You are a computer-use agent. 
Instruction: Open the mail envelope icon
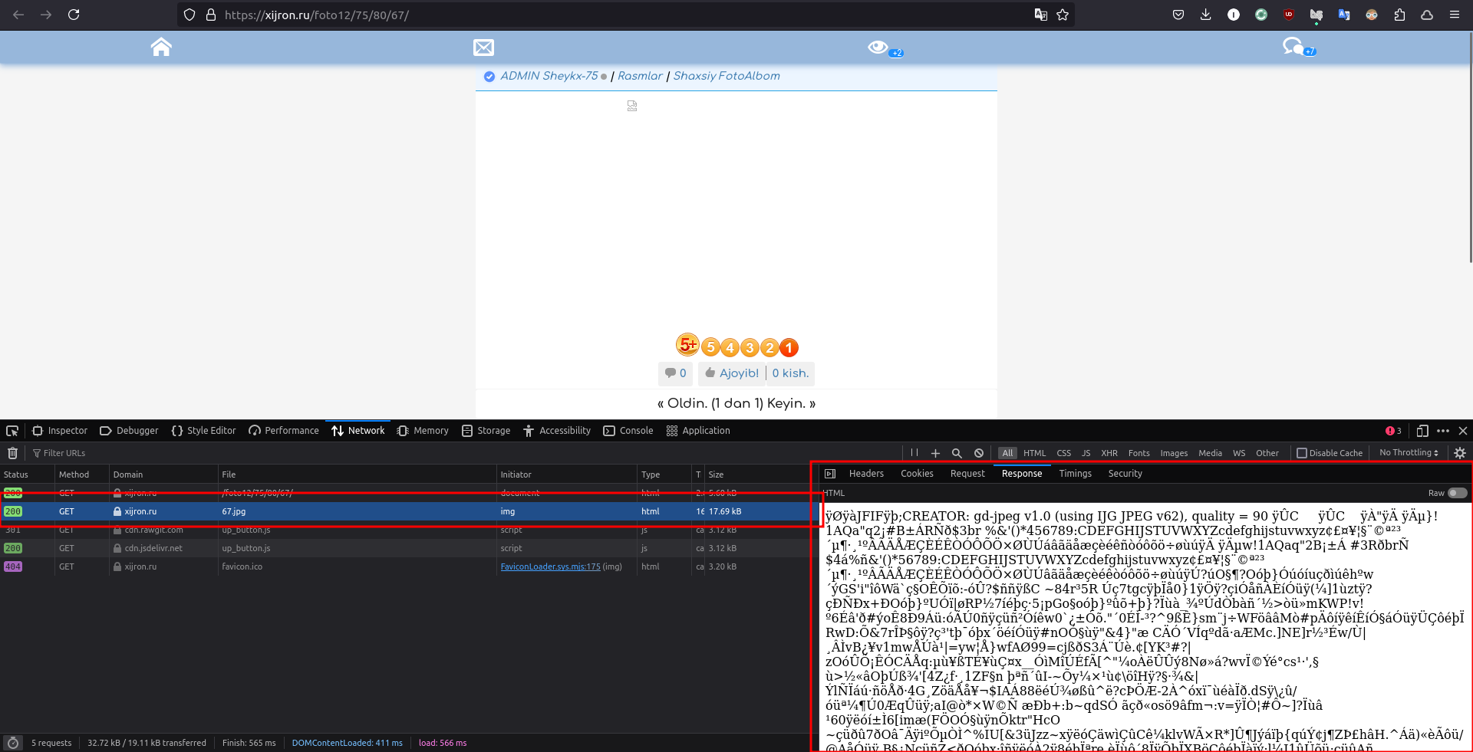coord(483,48)
